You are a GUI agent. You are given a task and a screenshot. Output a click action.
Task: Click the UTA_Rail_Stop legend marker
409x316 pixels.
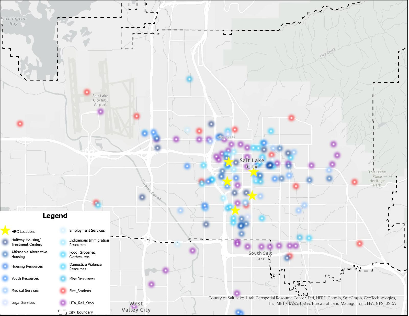coord(63,303)
